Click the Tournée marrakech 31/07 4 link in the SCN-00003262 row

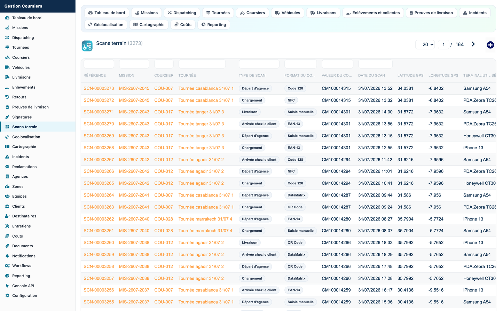pyautogui.click(x=205, y=219)
